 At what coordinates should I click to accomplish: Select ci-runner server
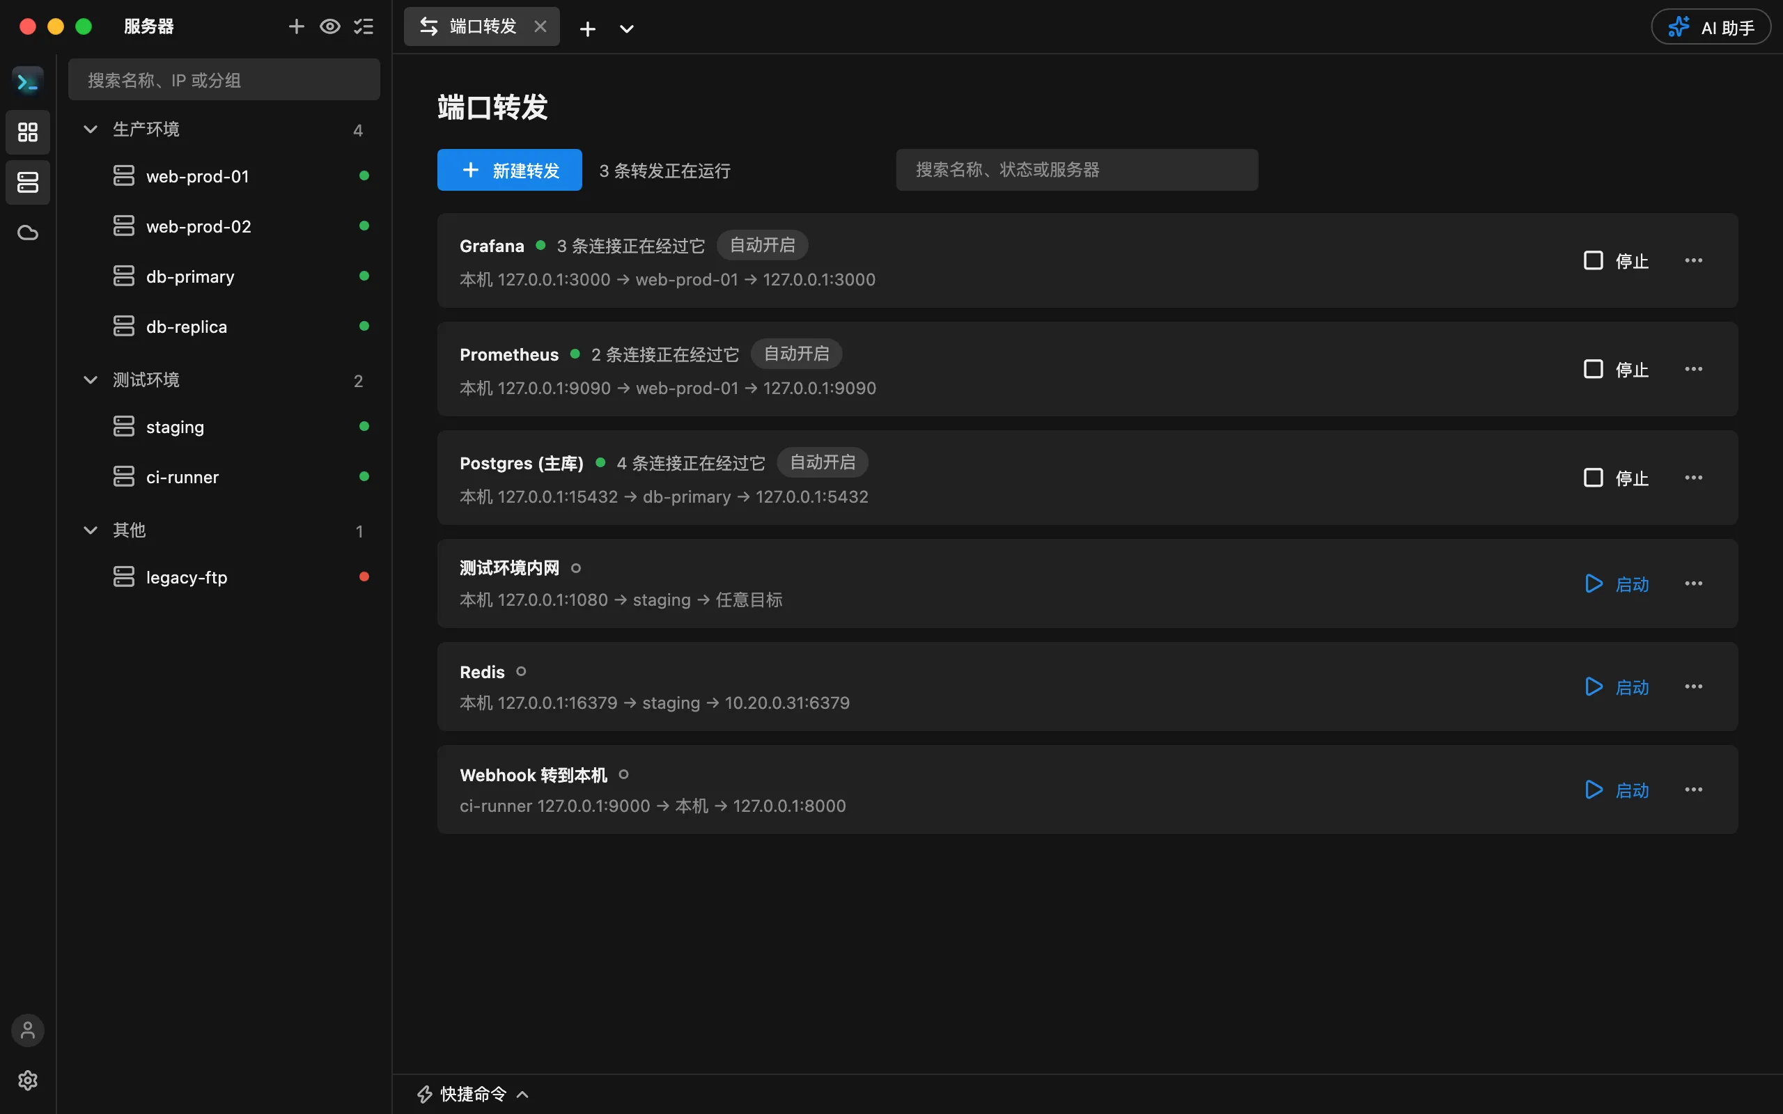(224, 477)
